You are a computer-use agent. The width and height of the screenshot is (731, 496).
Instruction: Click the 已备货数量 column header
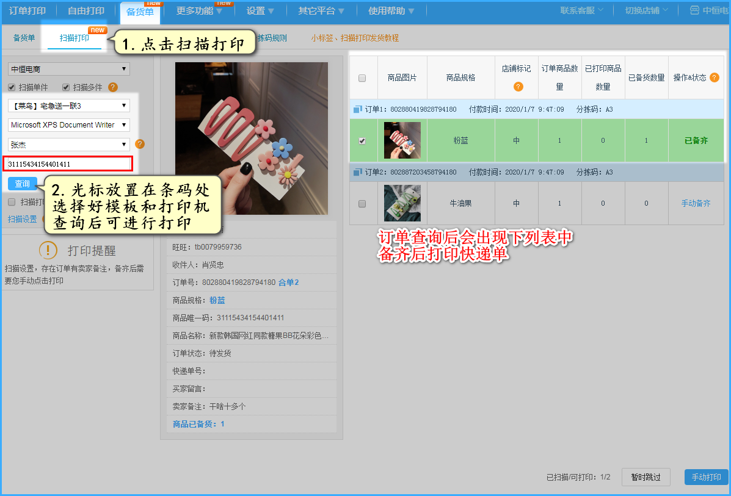tap(646, 77)
